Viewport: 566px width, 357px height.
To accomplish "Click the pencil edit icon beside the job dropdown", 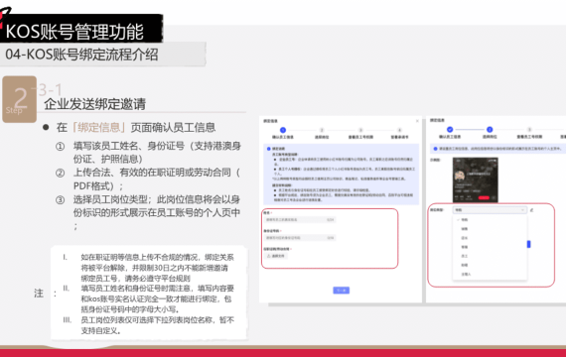I will tap(531, 210).
